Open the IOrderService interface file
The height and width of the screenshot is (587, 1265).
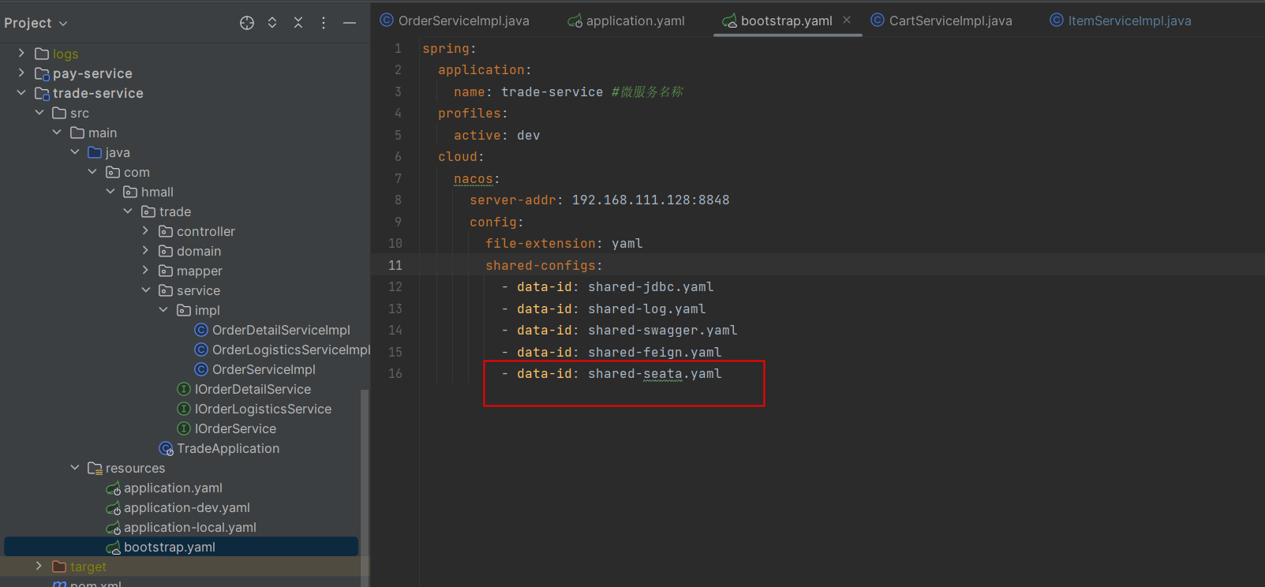235,428
